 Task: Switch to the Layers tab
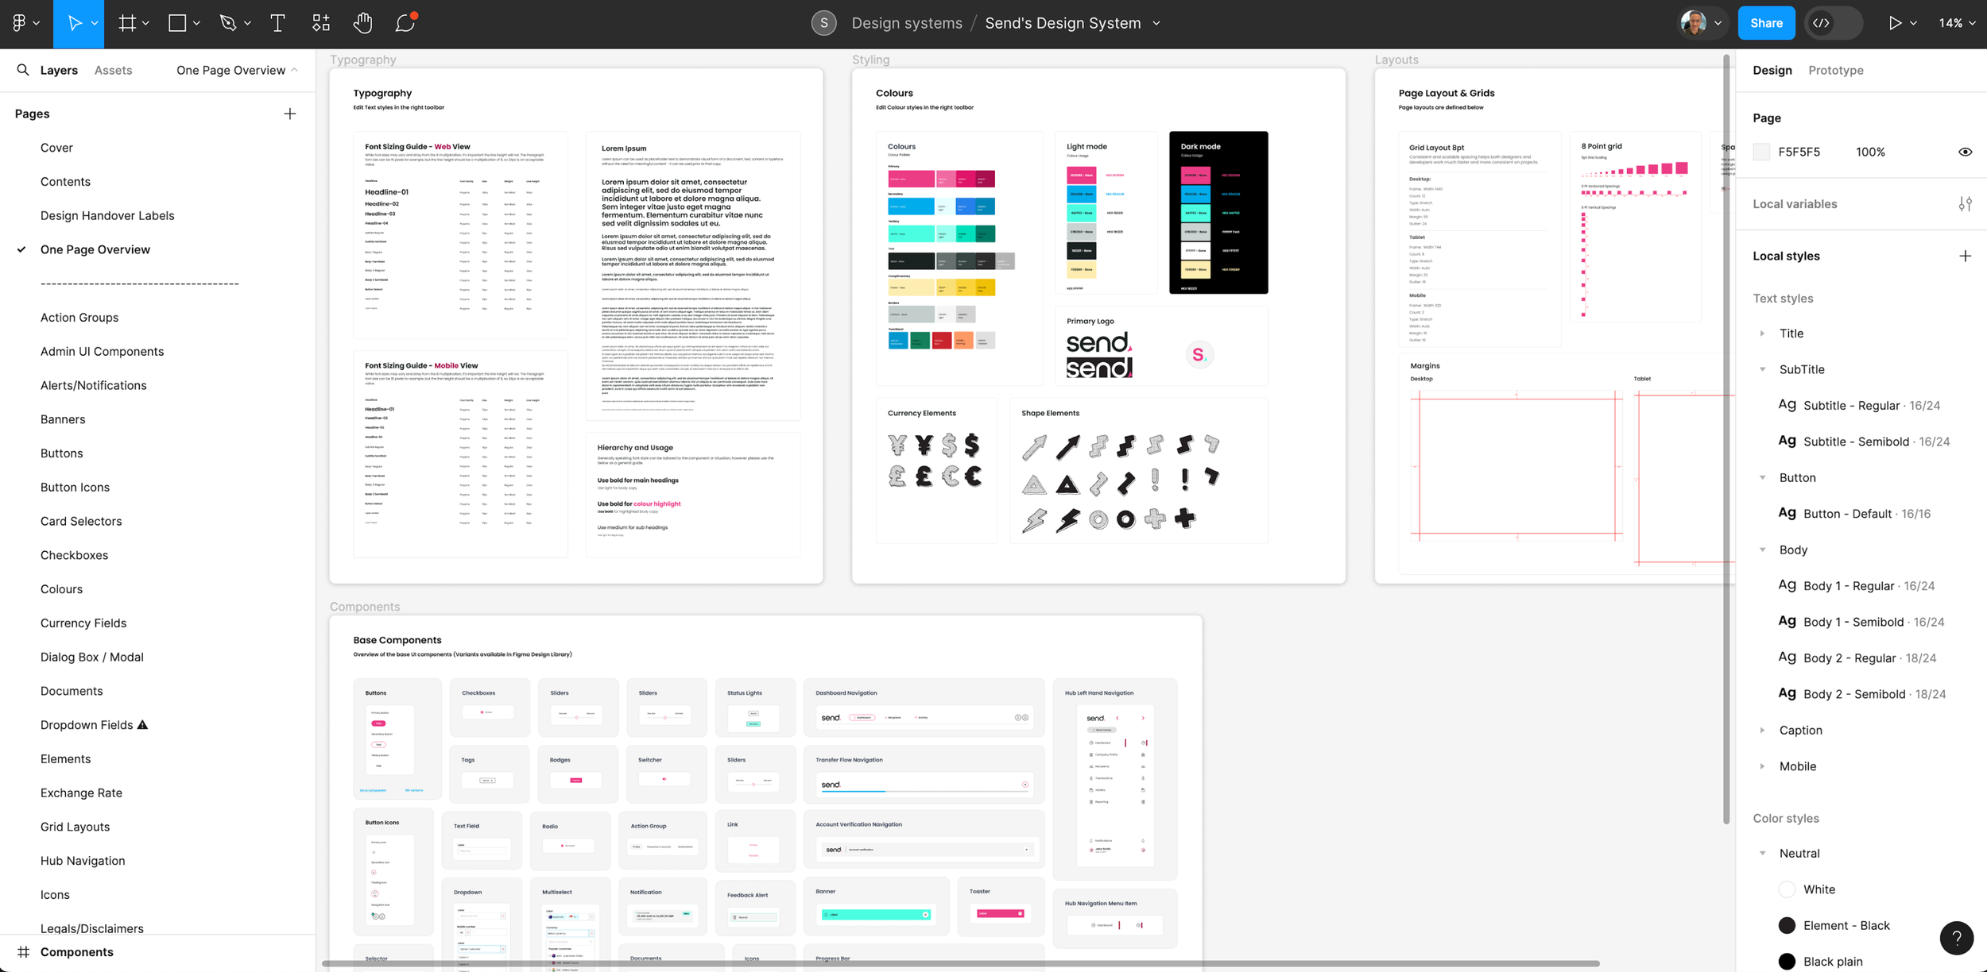pos(59,70)
